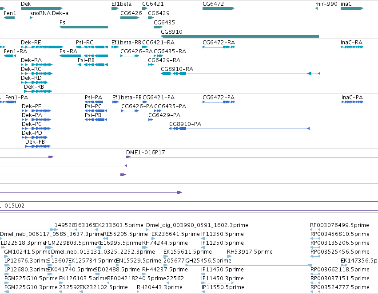Image resolution: width=378 pixels, height=294 pixels.
Task: Click the Dek-PC protein label
Action: 32,124
